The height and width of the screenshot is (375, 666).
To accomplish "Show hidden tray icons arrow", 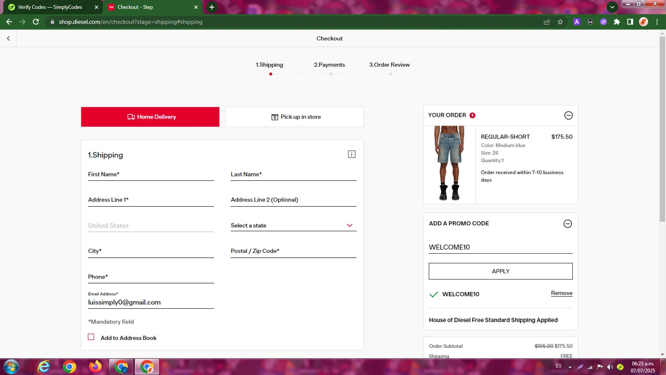I will (570, 367).
